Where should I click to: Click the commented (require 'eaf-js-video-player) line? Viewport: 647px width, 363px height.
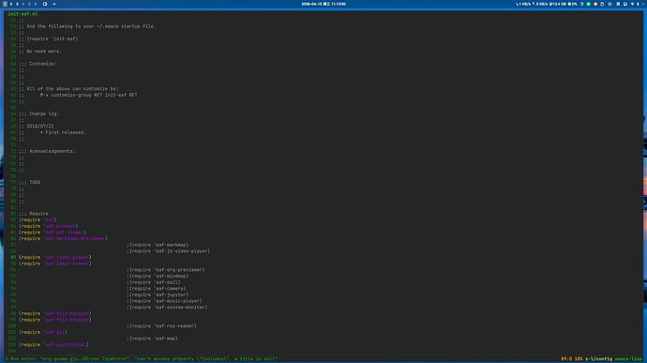coord(169,250)
